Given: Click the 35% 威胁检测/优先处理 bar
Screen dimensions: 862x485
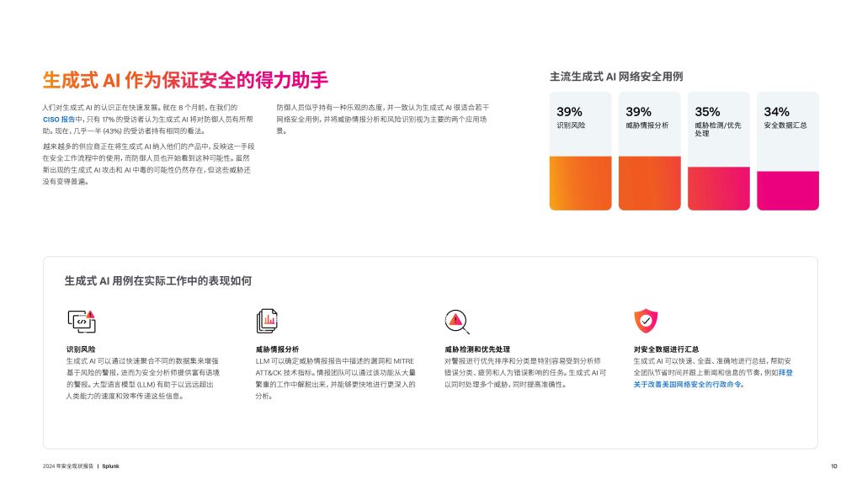Looking at the screenshot, I should (719, 189).
